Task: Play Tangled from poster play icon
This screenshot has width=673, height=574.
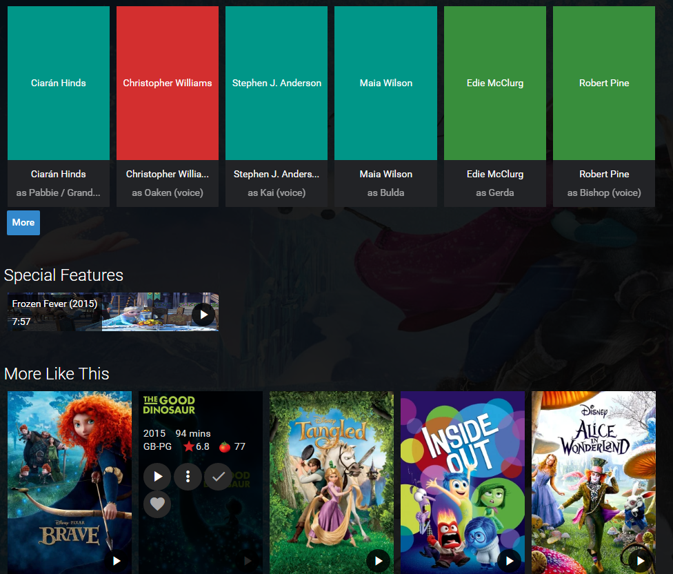Action: [378, 561]
